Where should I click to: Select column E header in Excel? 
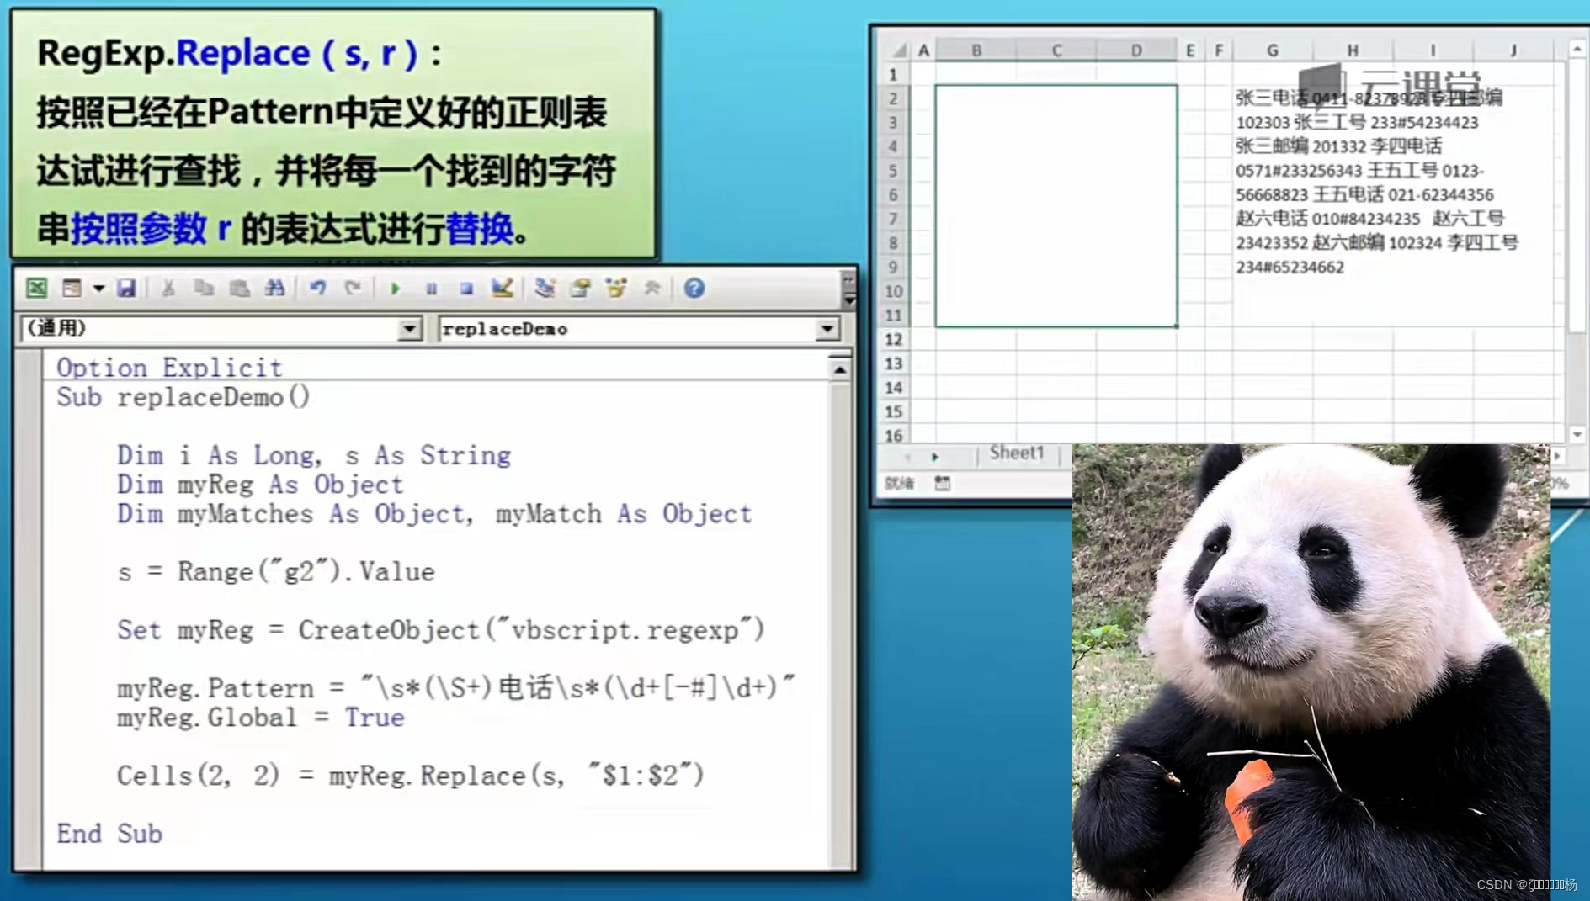coord(1190,50)
